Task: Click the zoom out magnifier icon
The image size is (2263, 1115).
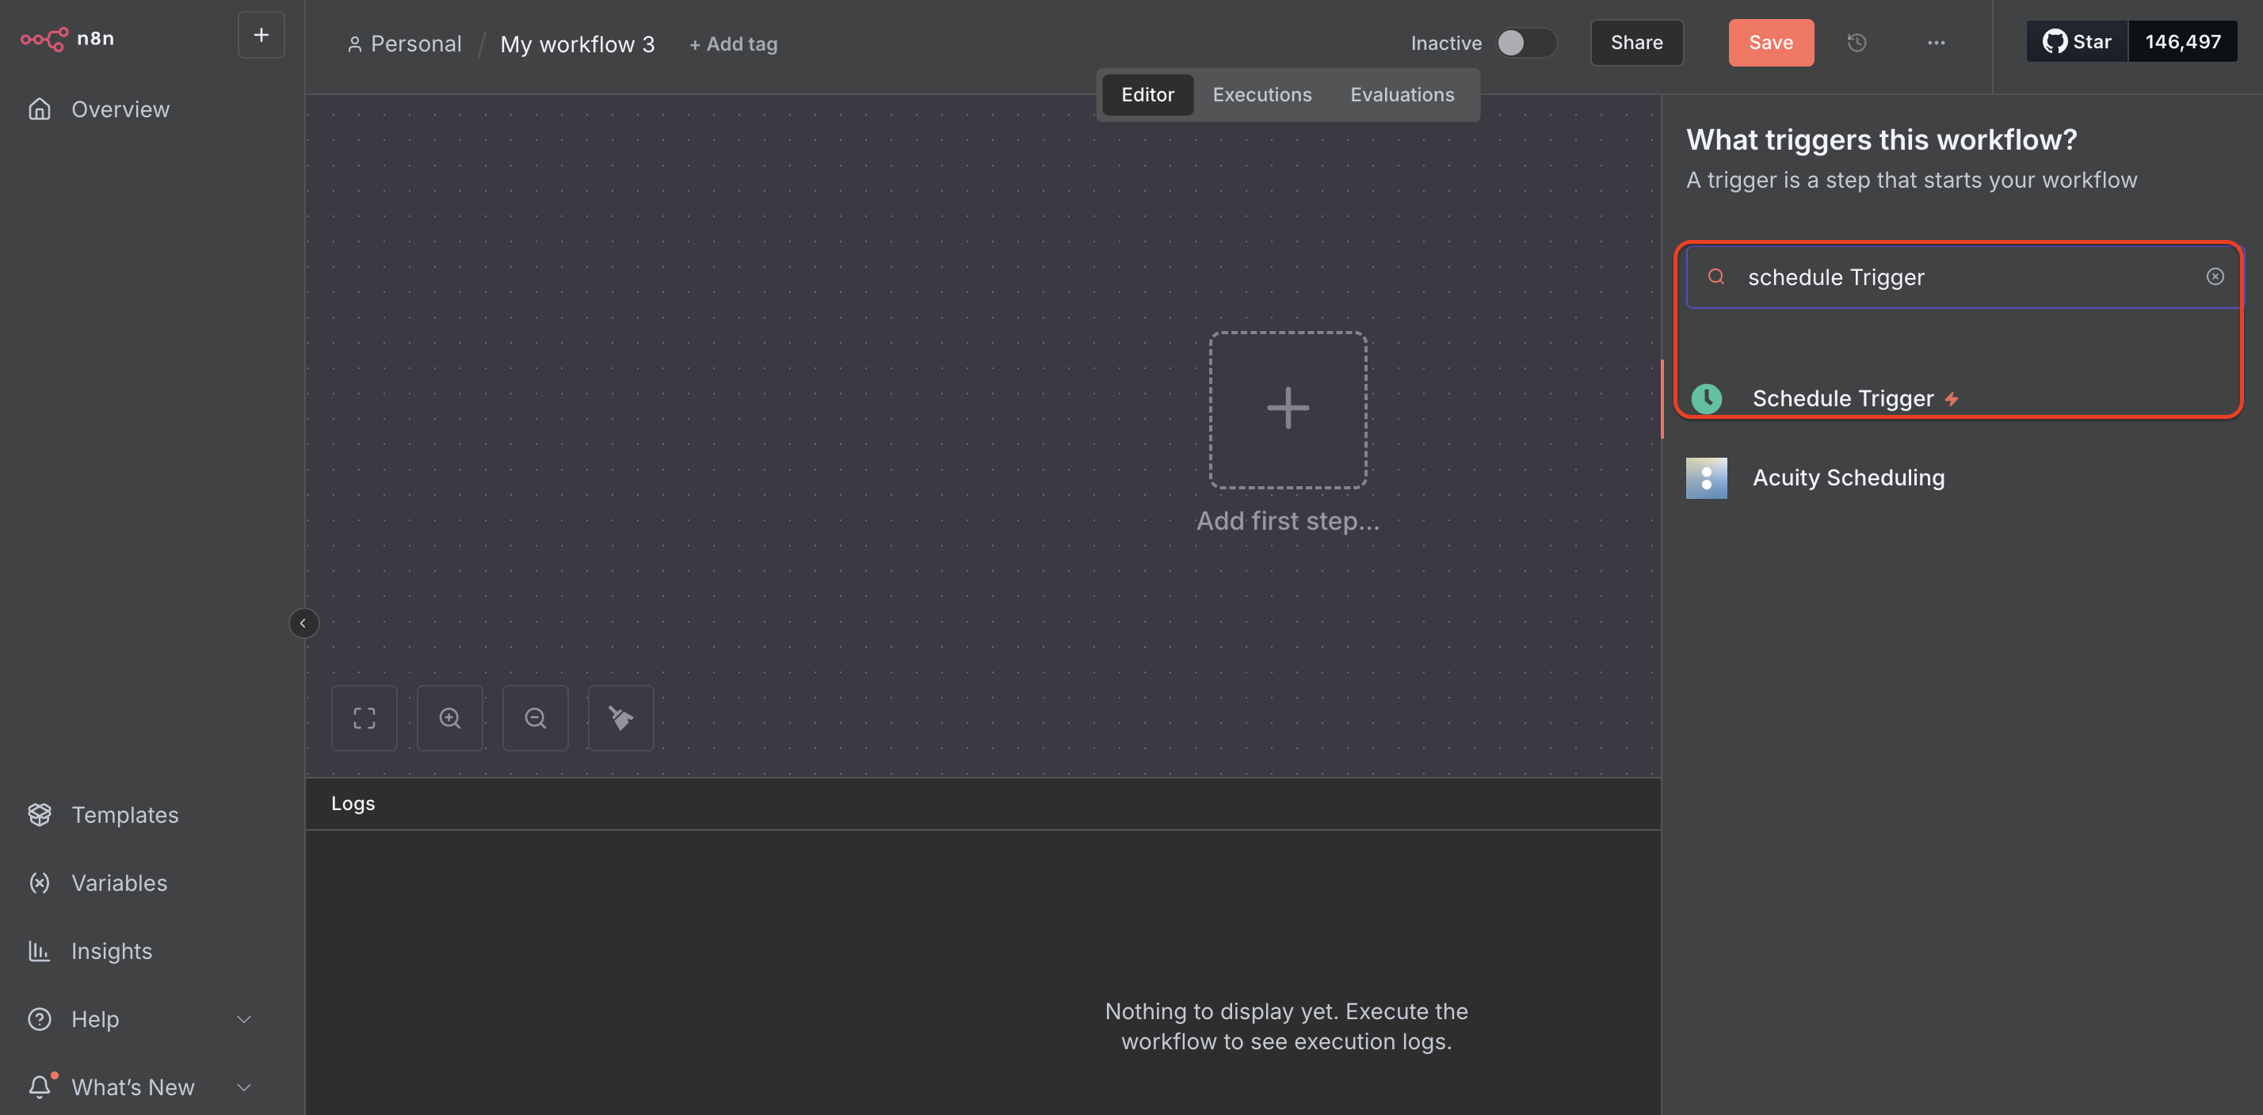Action: click(535, 718)
